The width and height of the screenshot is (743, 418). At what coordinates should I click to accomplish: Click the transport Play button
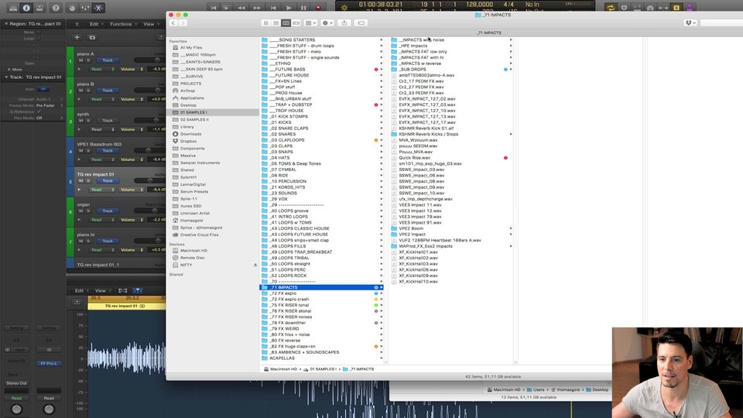tap(289, 8)
